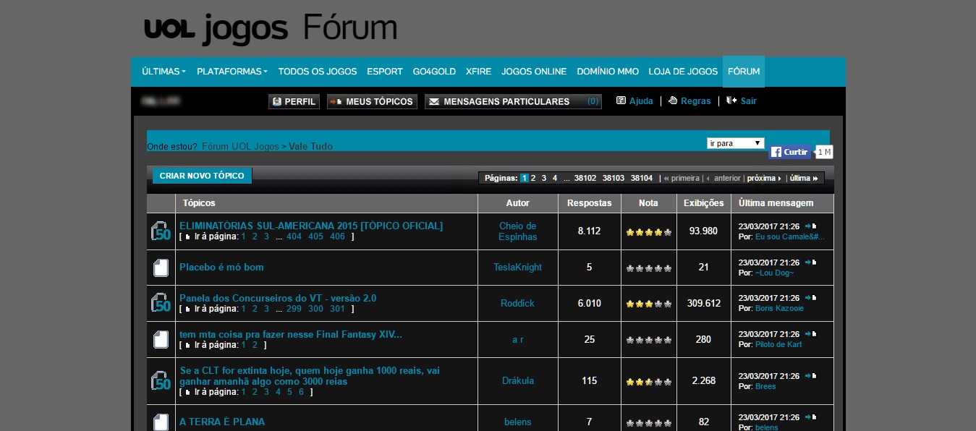Viewport: 976px width, 431px height.
Task: Go to page 406 of Eliminatórias topic
Action: [x=337, y=236]
